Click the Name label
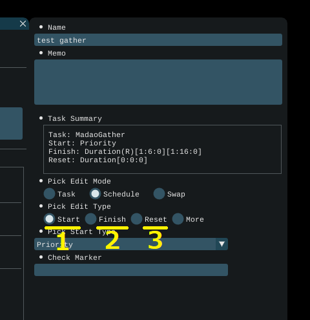This screenshot has width=310, height=320. 57,27
